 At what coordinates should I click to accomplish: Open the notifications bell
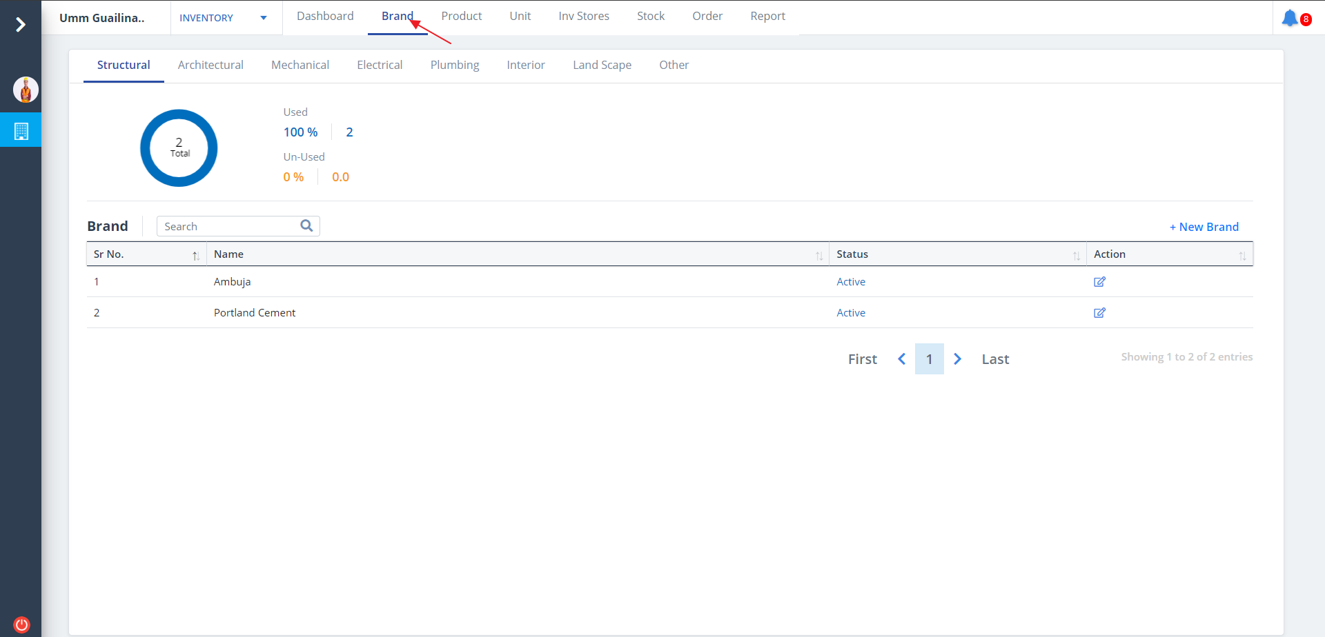tap(1289, 18)
